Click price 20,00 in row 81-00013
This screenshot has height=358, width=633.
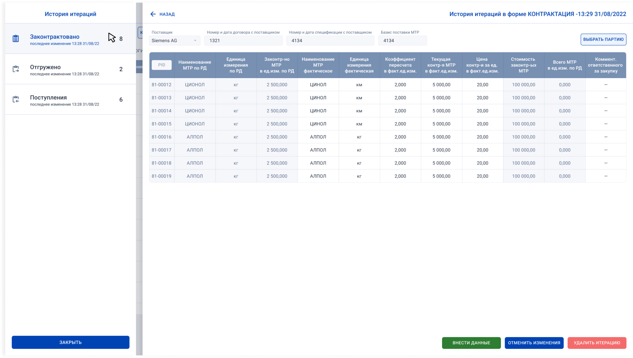pos(482,98)
